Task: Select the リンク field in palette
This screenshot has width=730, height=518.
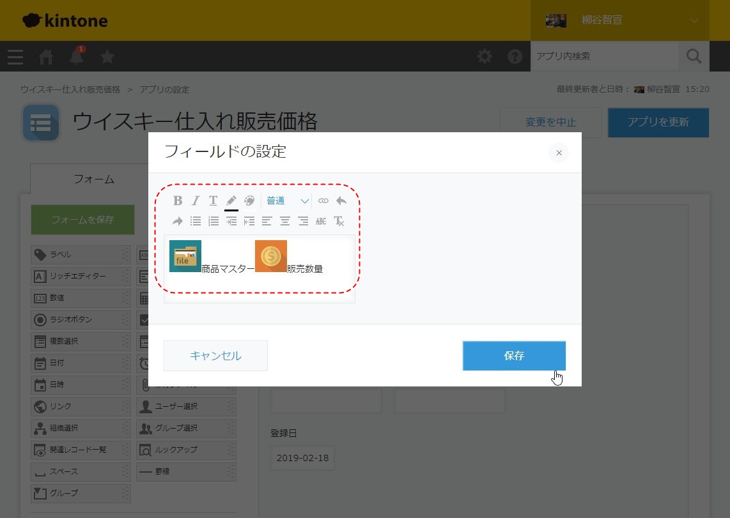Action: coord(81,406)
